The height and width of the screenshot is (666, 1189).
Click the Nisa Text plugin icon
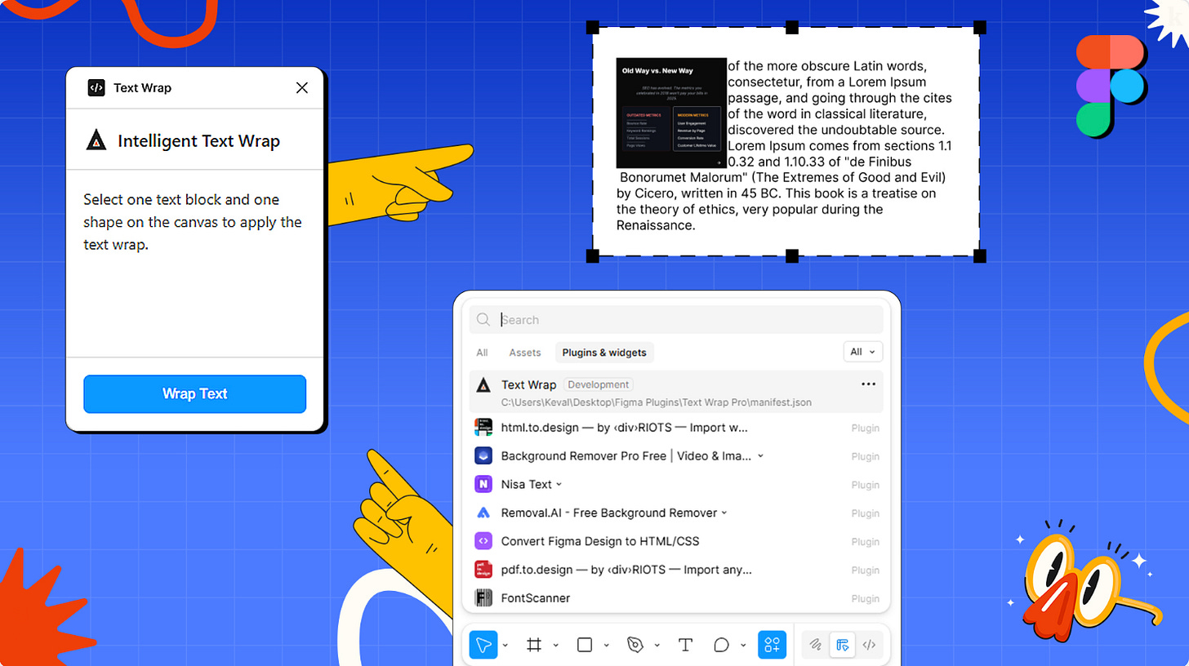click(x=483, y=484)
